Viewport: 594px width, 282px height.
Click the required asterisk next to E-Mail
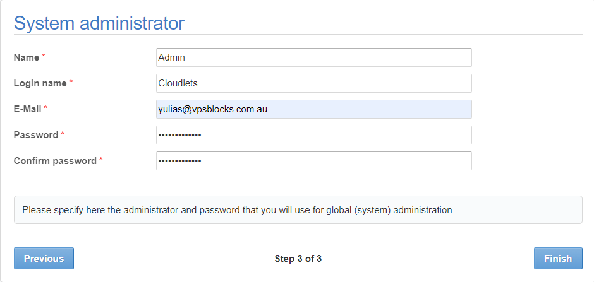pos(45,108)
